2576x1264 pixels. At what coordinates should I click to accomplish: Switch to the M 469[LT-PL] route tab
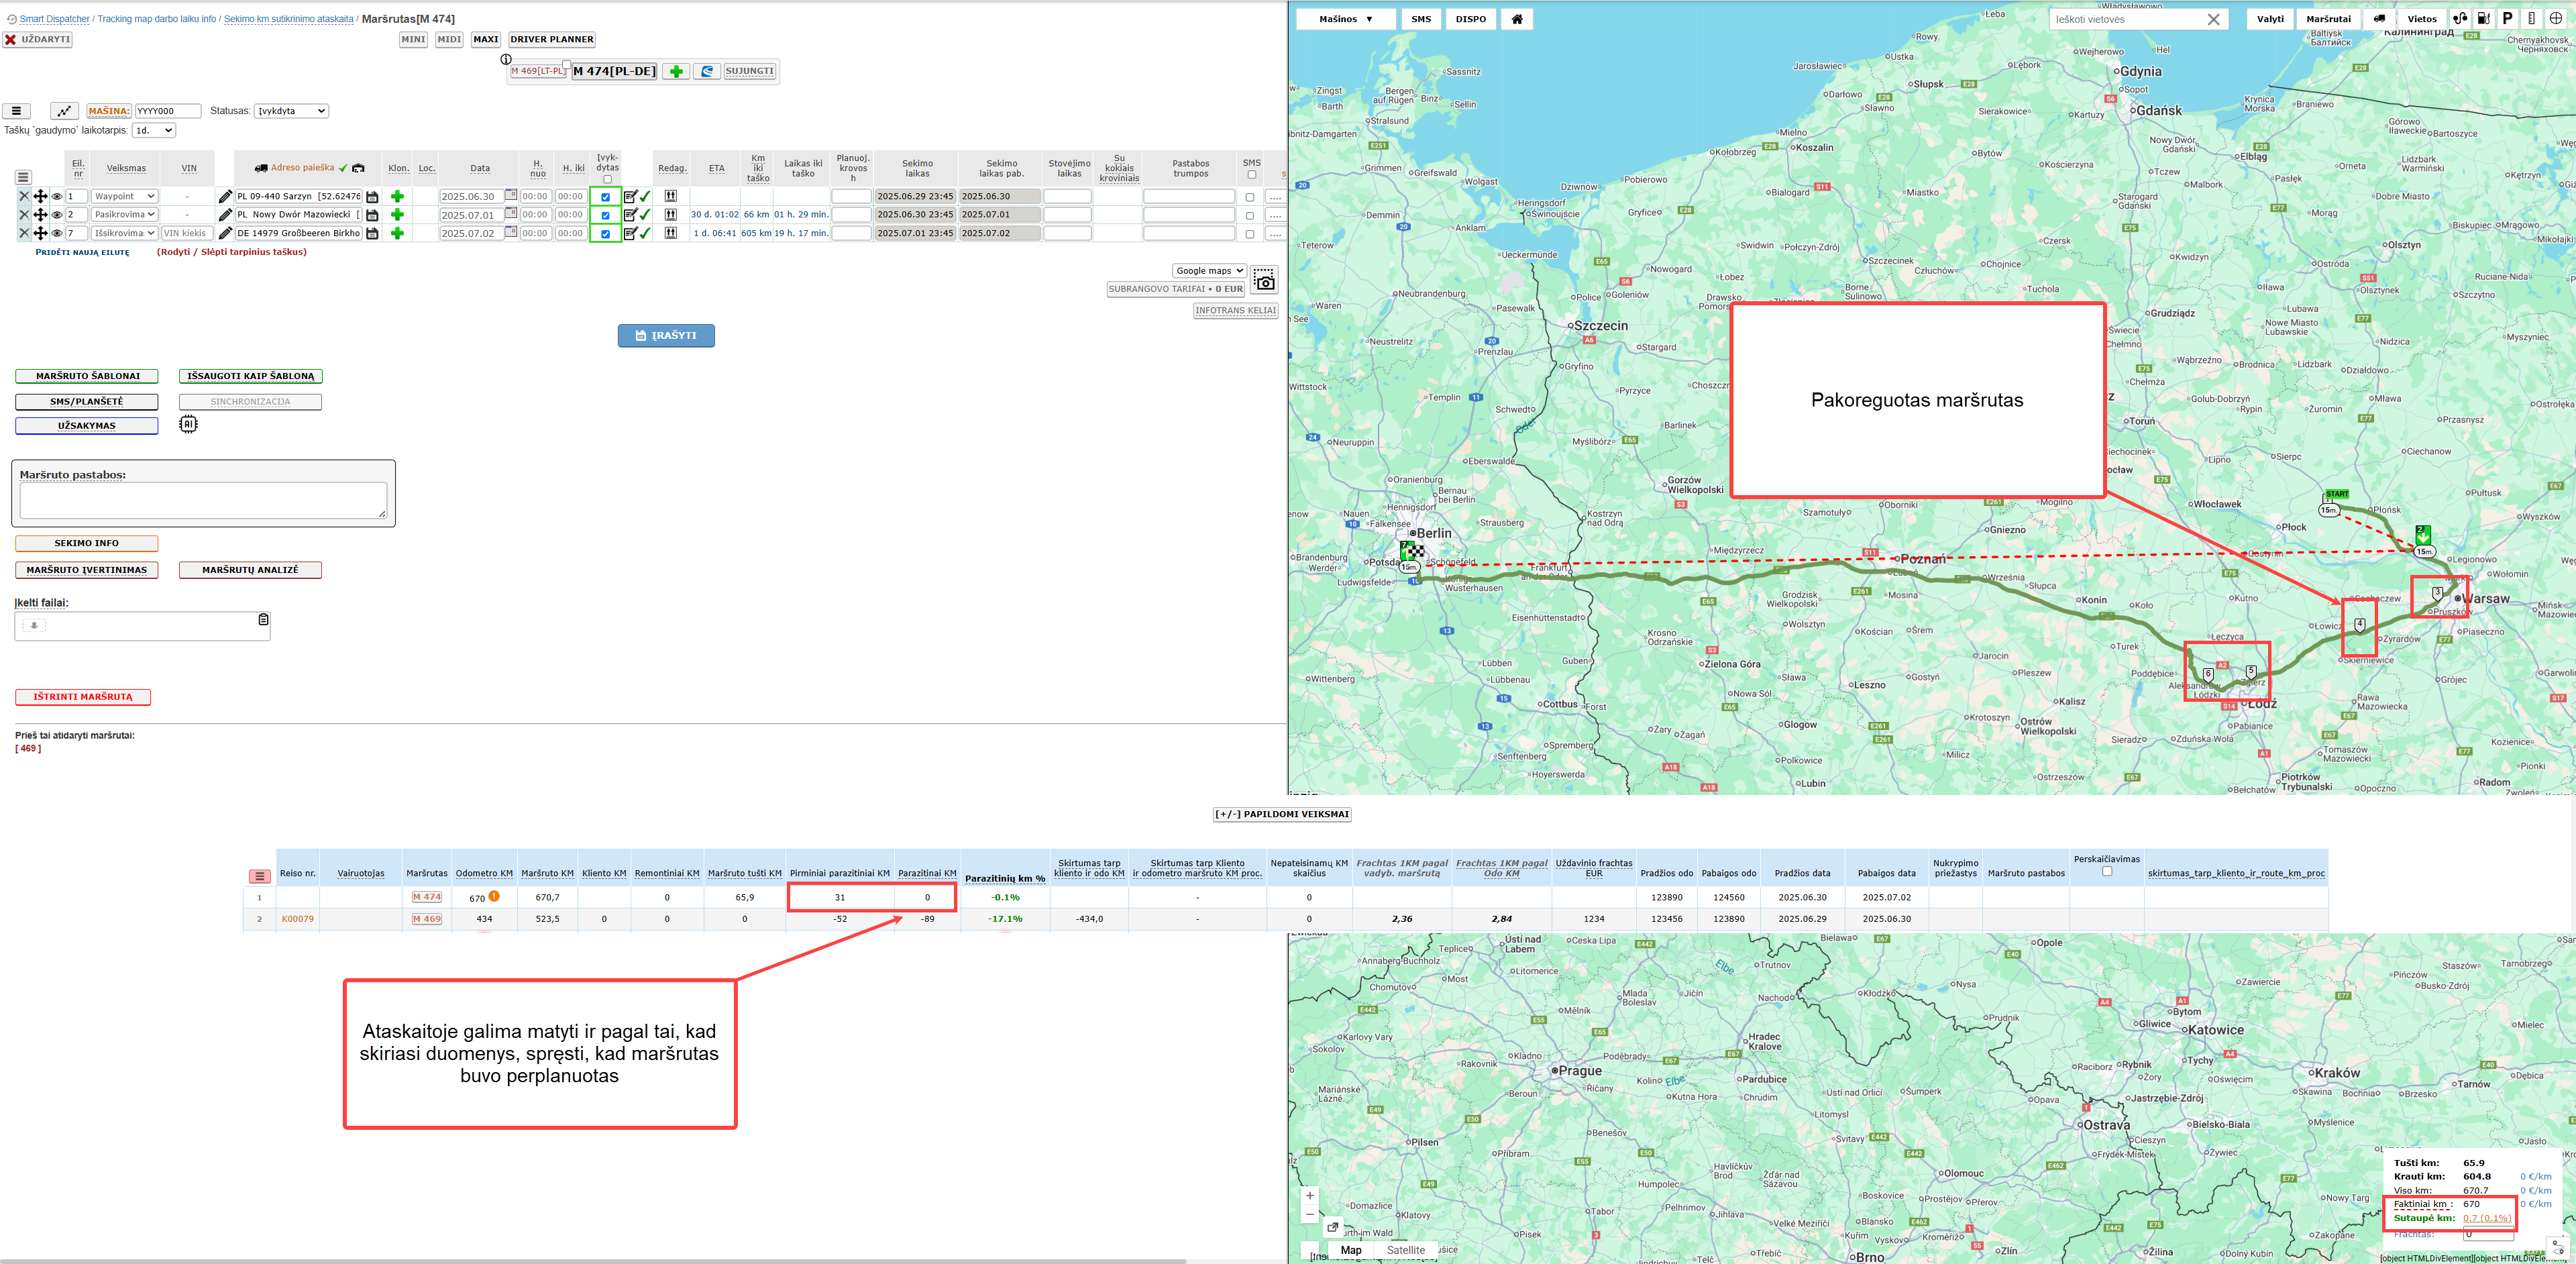click(538, 71)
